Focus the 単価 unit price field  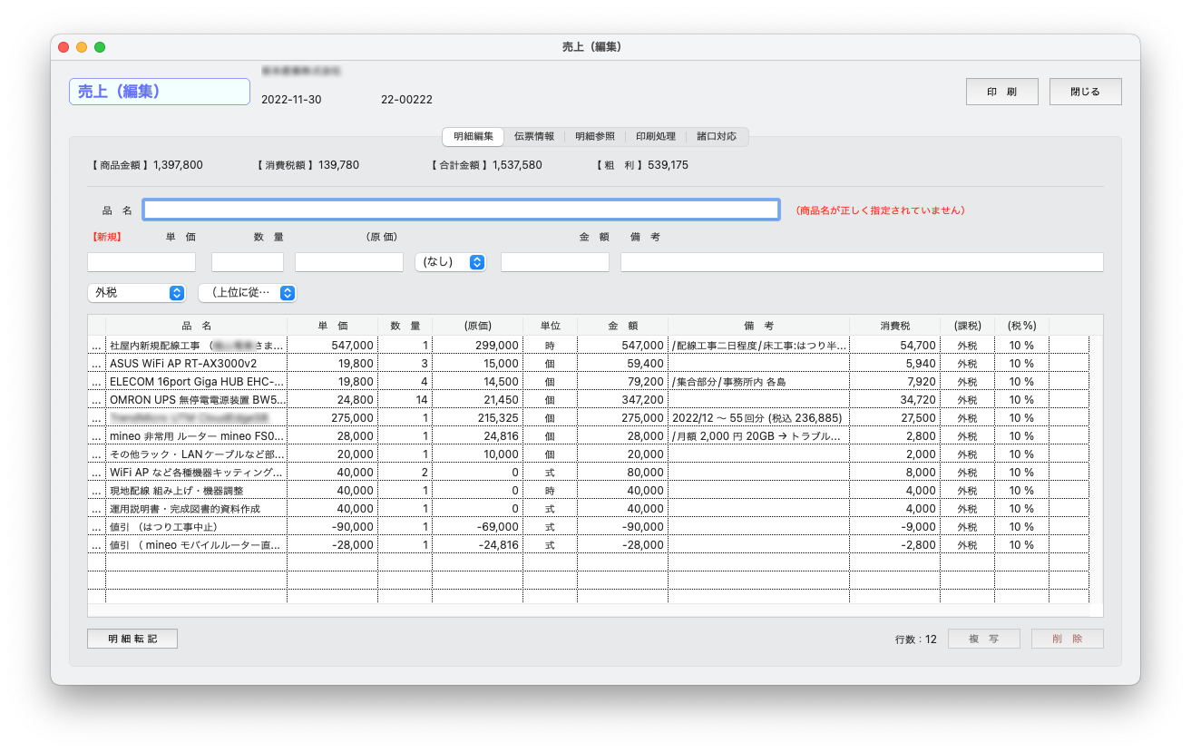[142, 262]
